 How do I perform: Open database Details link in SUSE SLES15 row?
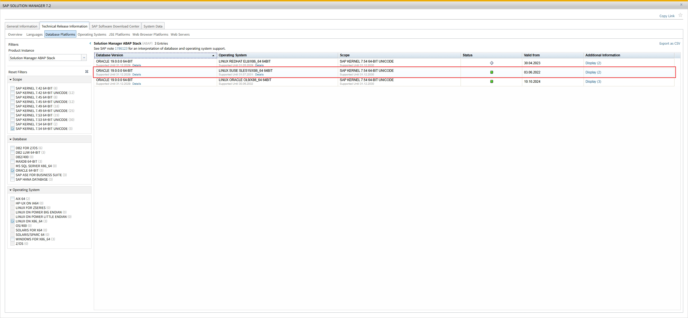coord(136,75)
